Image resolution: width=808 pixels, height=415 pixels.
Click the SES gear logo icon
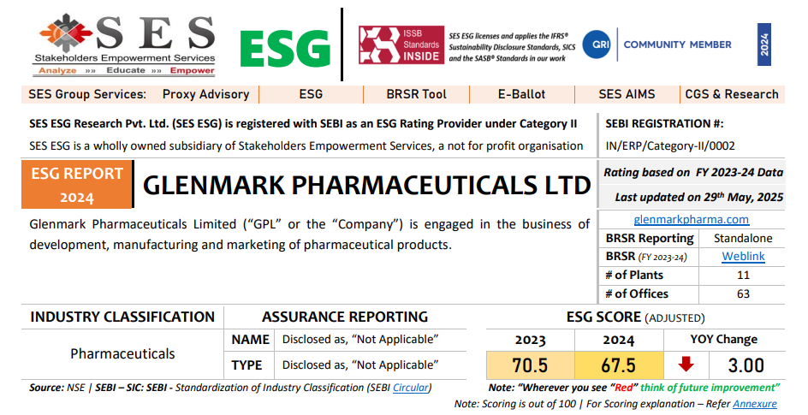[65, 33]
